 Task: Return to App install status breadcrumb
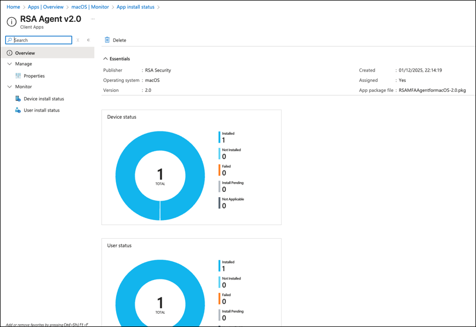point(135,7)
